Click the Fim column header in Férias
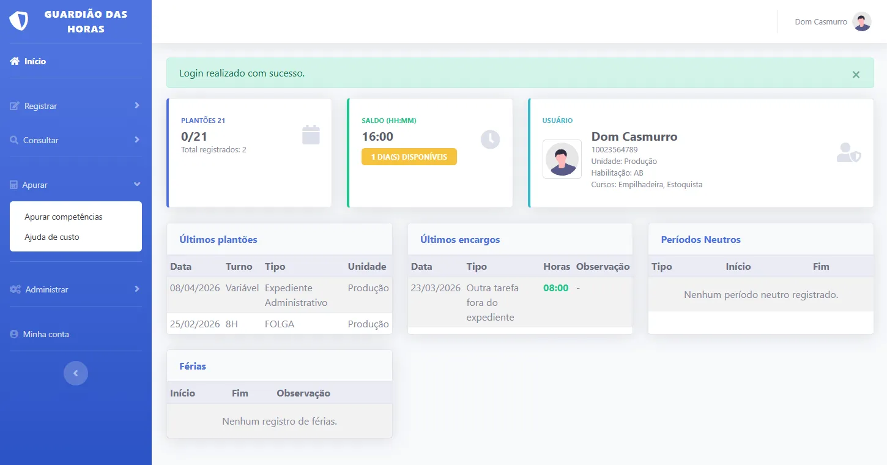The image size is (887, 465). pyautogui.click(x=240, y=393)
